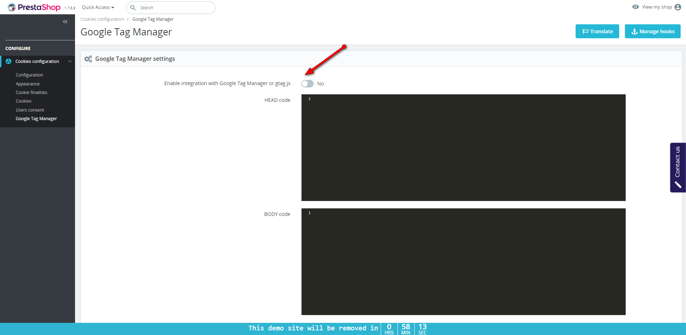Image resolution: width=686 pixels, height=335 pixels.
Task: Click the Cookies configuration cookie icon
Action: [9, 61]
